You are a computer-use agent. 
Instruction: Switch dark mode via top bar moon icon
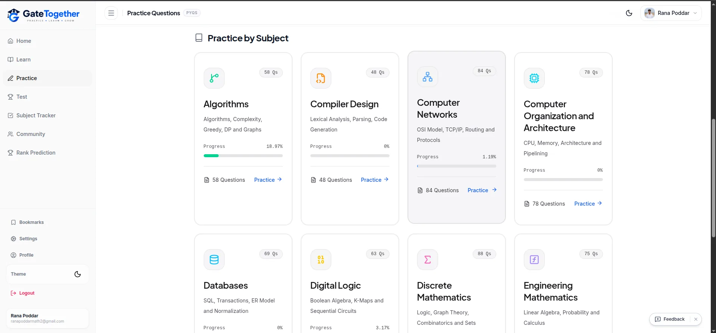pyautogui.click(x=629, y=13)
